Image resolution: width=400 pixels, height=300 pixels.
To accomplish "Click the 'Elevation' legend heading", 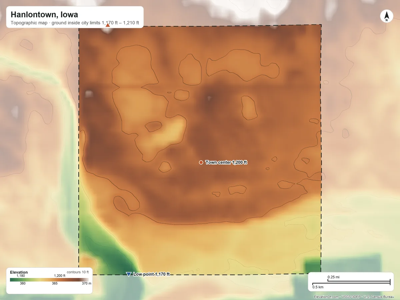I will tap(19, 272).
